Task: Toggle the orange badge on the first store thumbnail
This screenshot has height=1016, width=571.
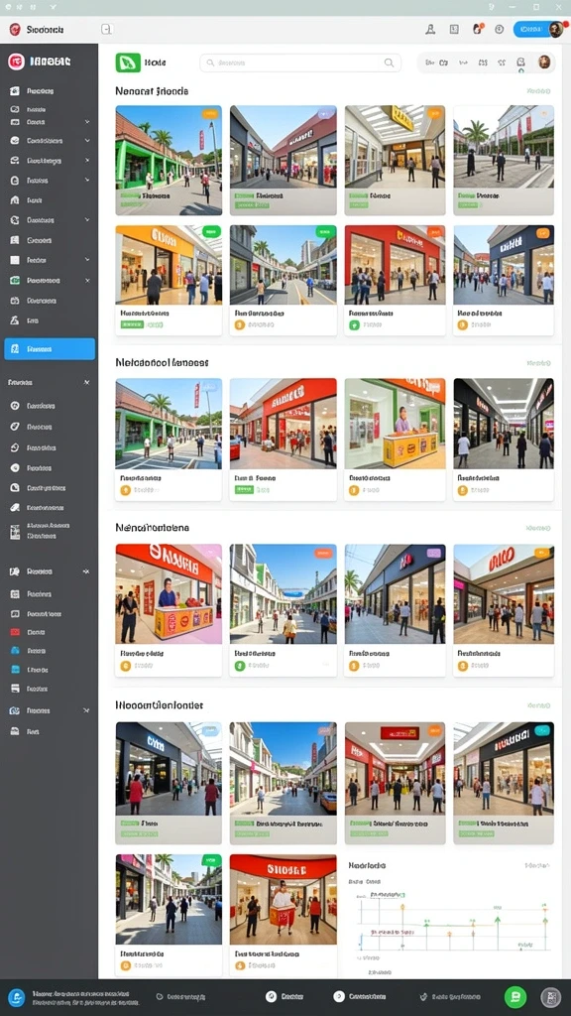Action: (x=210, y=114)
